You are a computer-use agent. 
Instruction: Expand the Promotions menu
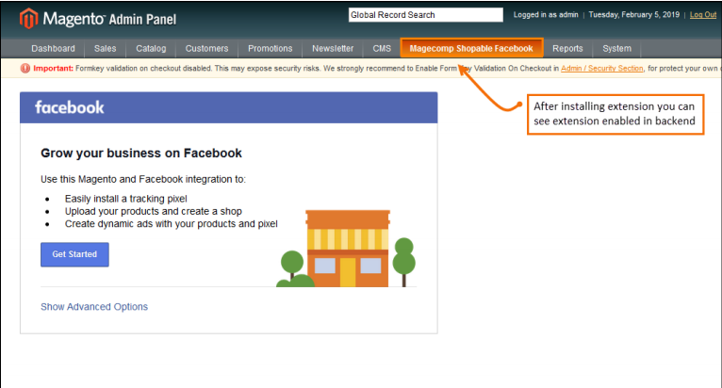pyautogui.click(x=270, y=48)
